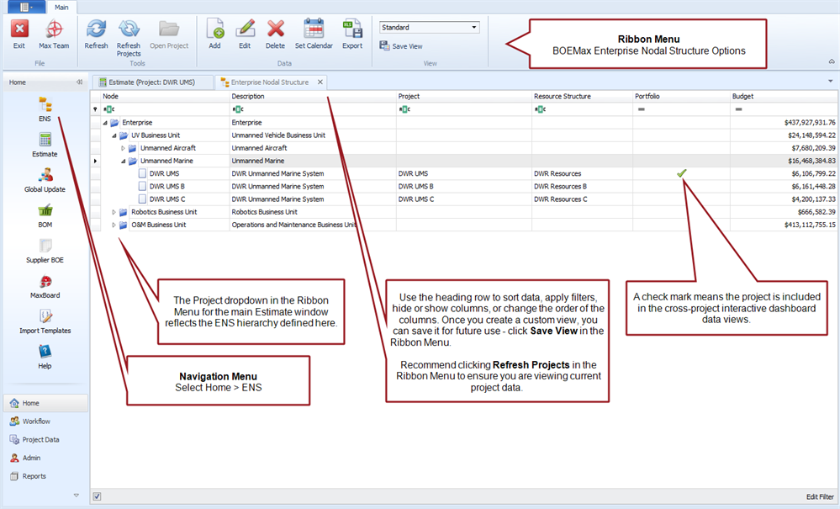The image size is (840, 509).
Task: Delete the selected node with Delete icon
Action: tap(275, 34)
